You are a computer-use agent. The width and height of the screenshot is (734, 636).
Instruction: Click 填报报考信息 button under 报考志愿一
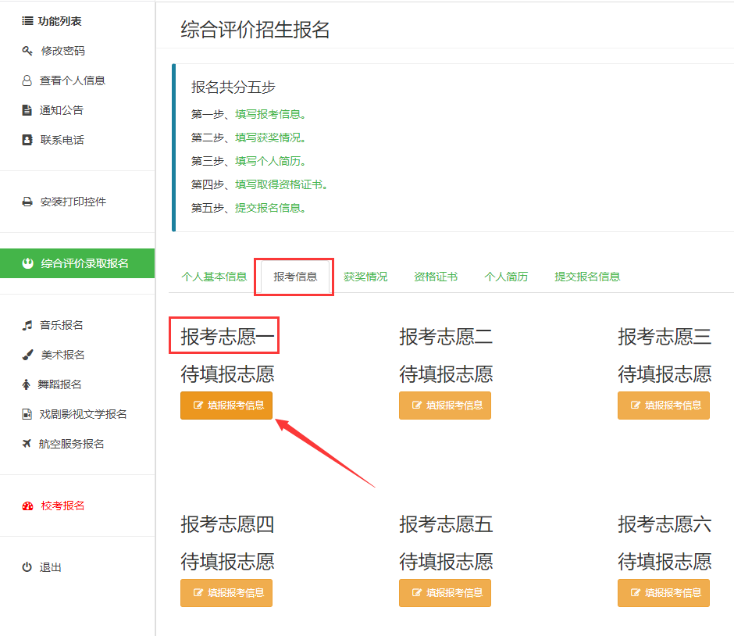(x=226, y=406)
